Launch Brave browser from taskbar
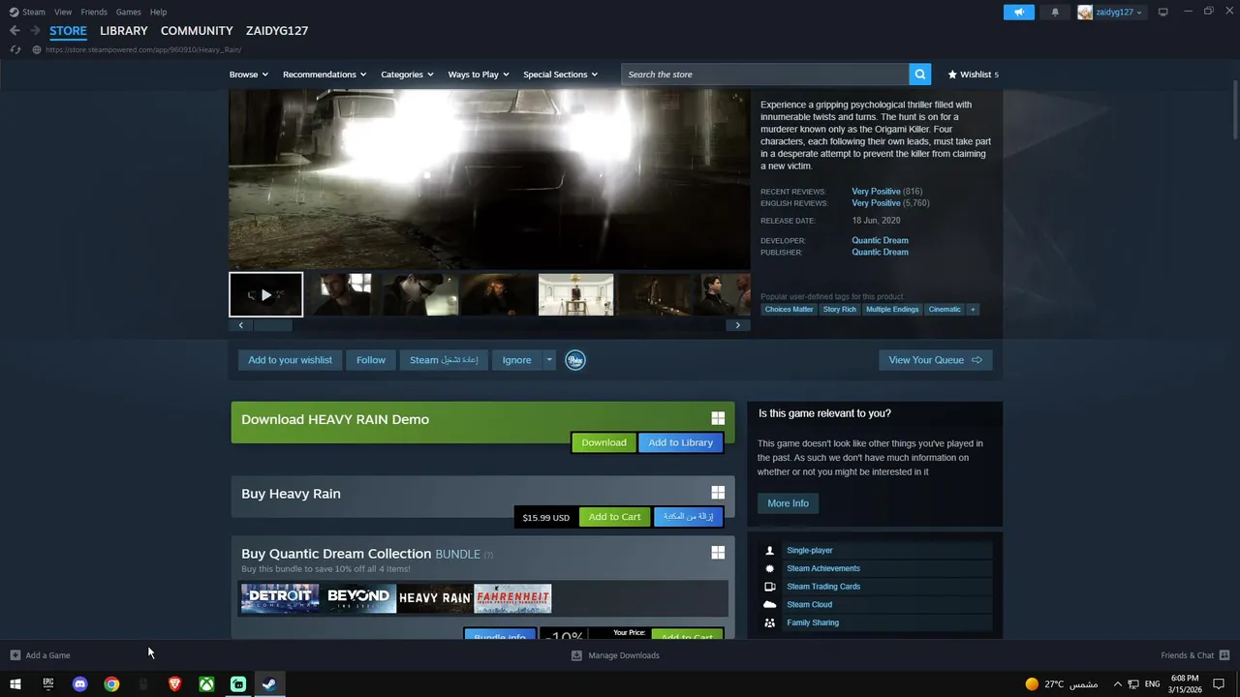 point(174,684)
